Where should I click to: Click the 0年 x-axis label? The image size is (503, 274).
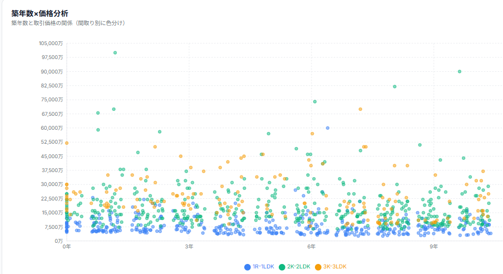[66, 247]
